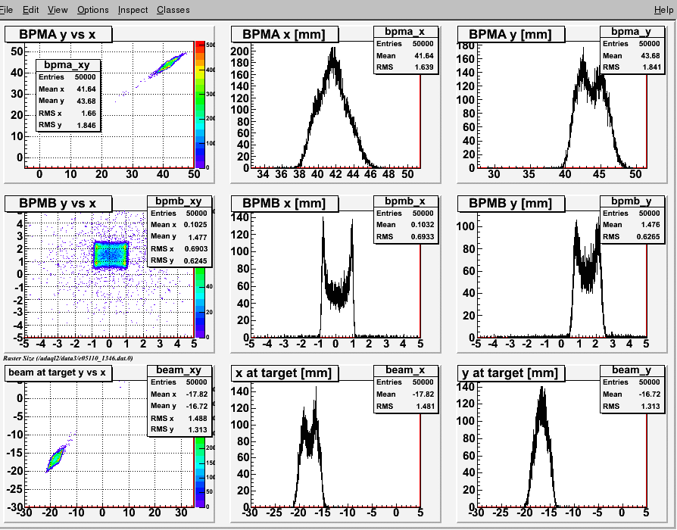Click RMS 0.6265 in bpmb_y stats
677x530 pixels.
(632, 237)
